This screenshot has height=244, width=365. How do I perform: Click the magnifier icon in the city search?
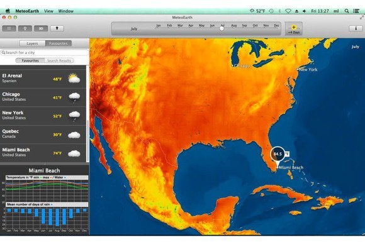3,53
